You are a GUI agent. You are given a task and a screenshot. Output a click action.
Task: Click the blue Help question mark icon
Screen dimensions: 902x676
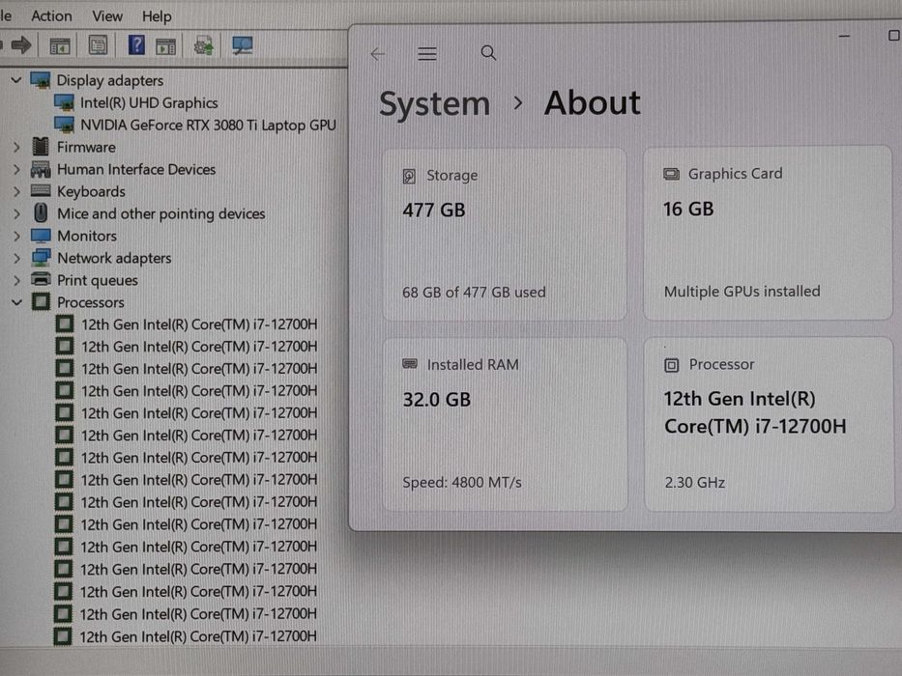point(136,44)
